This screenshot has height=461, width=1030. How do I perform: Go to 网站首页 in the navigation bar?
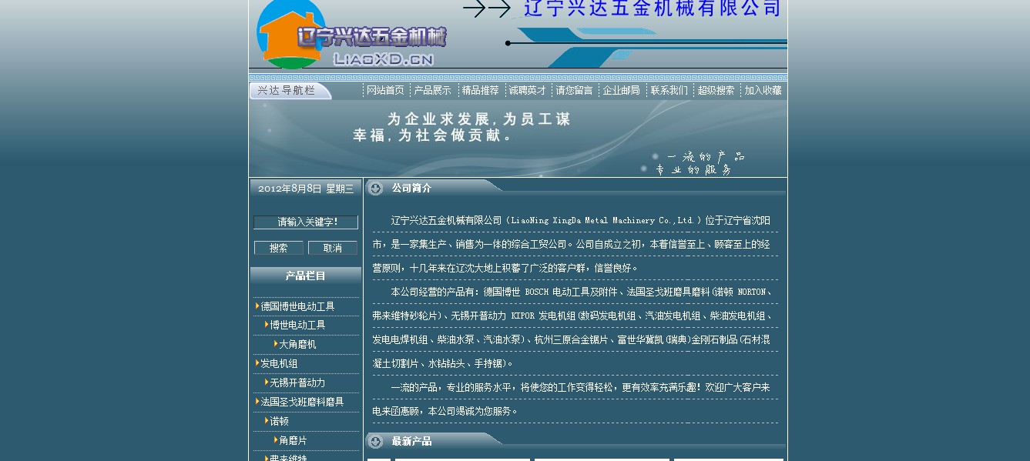(385, 91)
